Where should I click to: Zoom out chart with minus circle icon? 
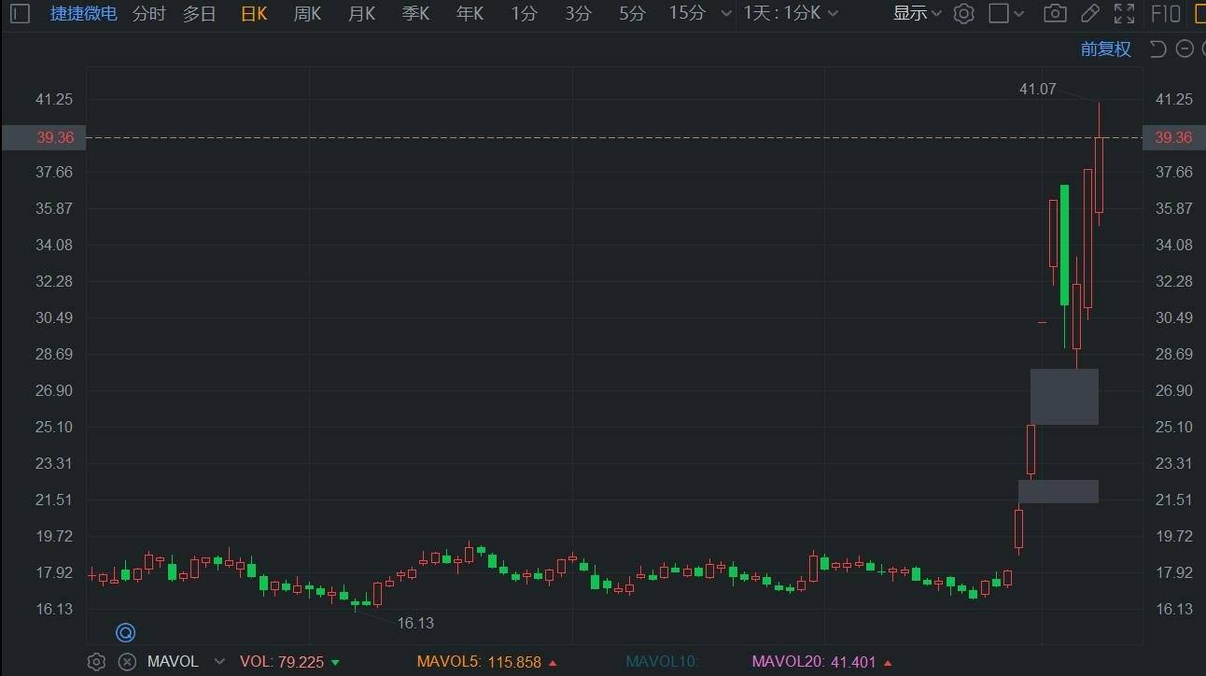click(1185, 49)
